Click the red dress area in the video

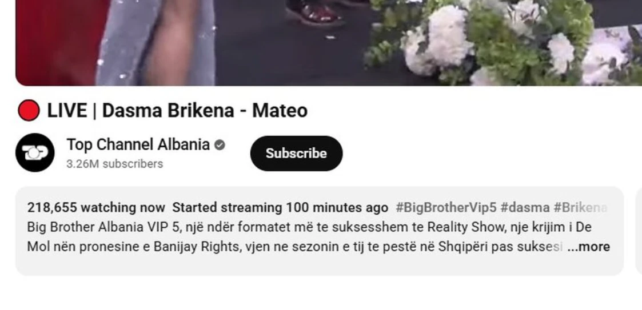[56, 43]
